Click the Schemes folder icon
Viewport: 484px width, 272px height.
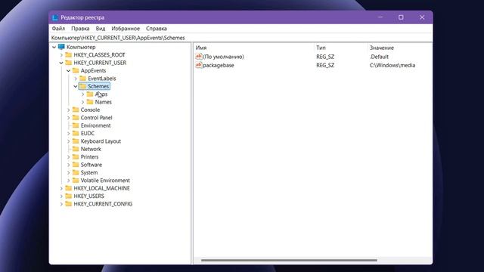[82, 86]
